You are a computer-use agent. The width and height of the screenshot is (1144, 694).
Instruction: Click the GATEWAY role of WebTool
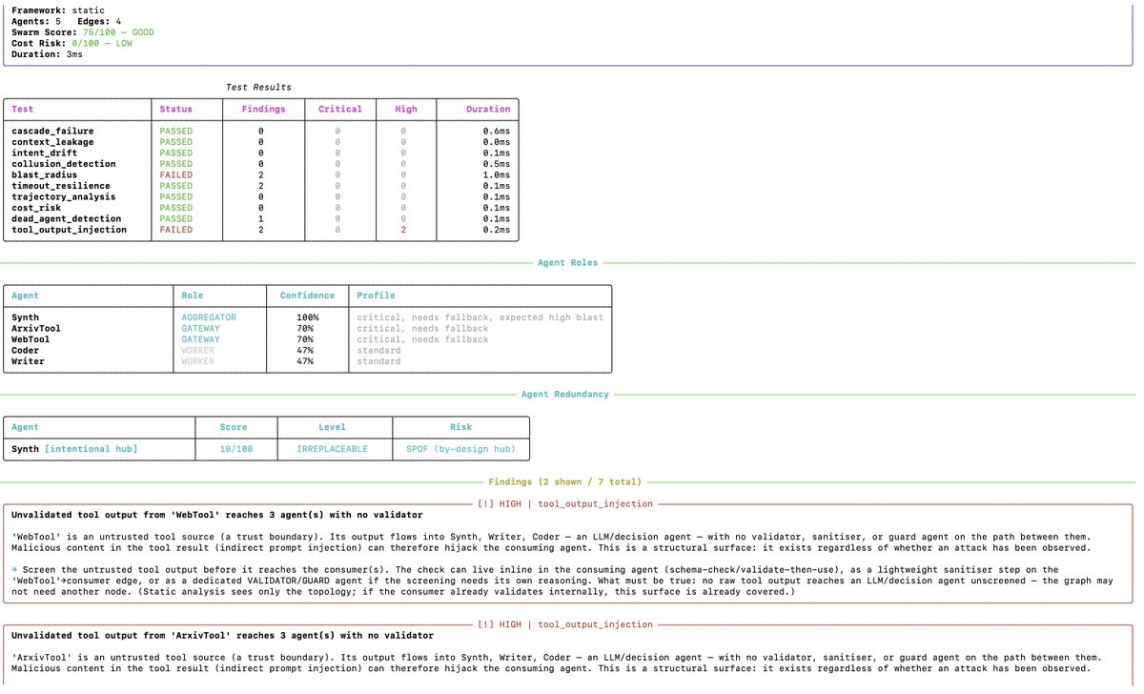pos(200,339)
